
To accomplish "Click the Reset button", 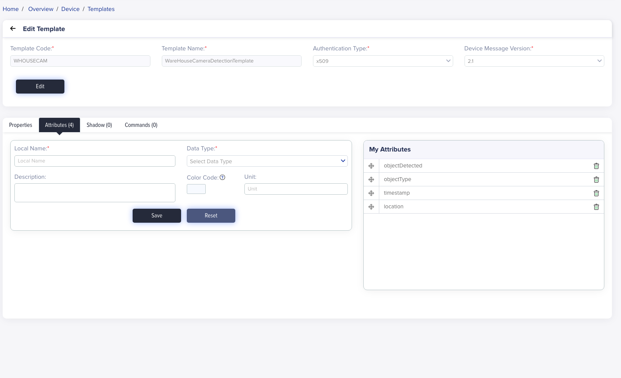I will [211, 216].
